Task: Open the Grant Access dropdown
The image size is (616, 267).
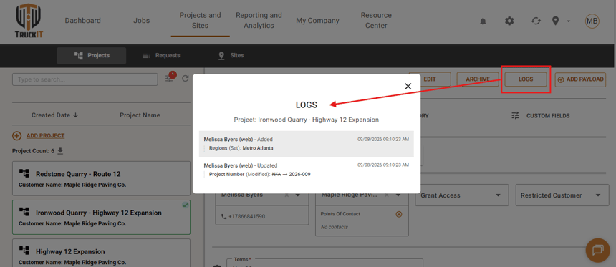Action: pos(462,195)
